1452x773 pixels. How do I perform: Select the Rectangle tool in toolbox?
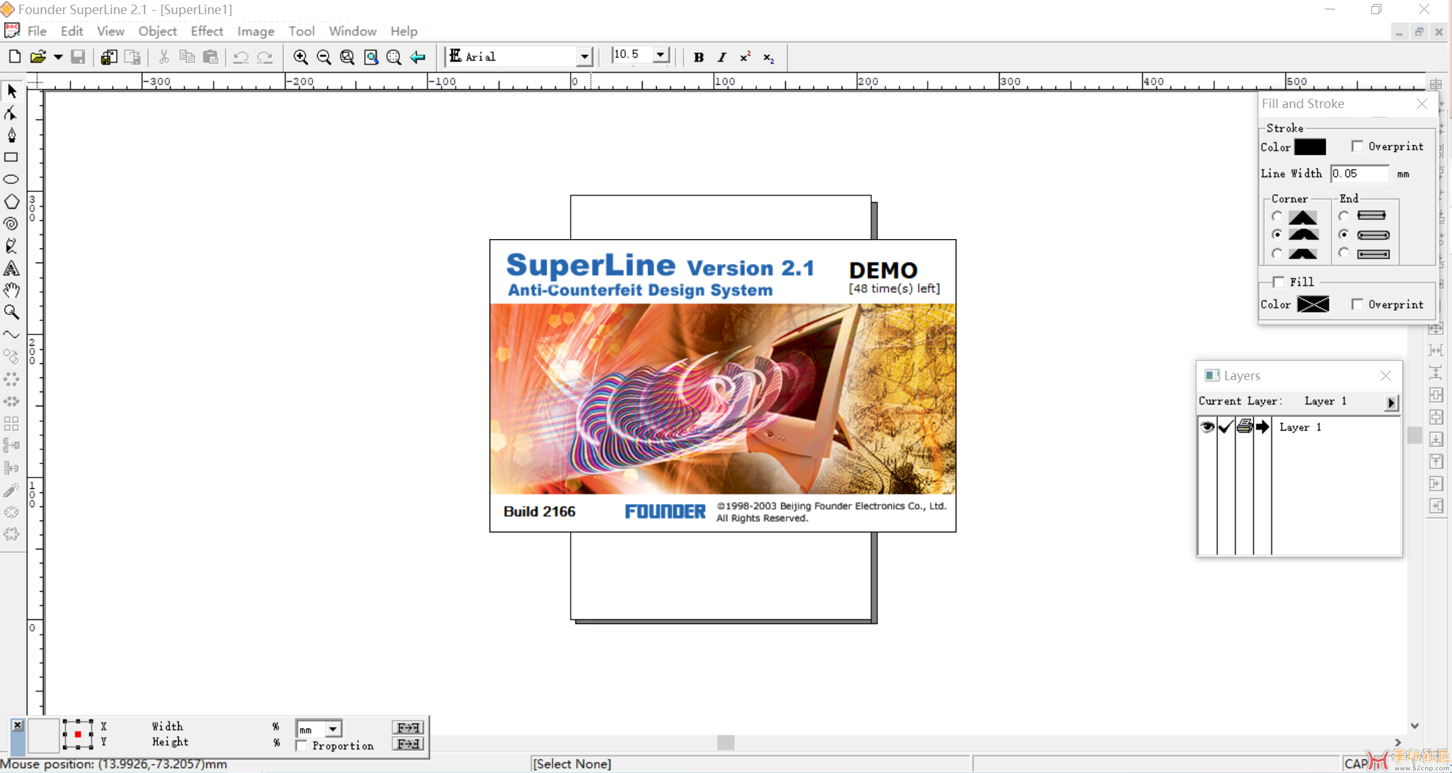tap(11, 157)
